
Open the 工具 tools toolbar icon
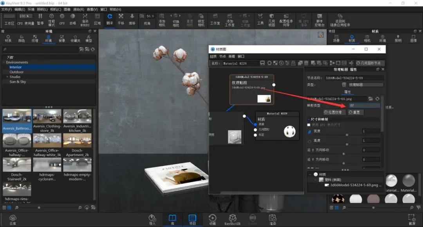pos(260,20)
